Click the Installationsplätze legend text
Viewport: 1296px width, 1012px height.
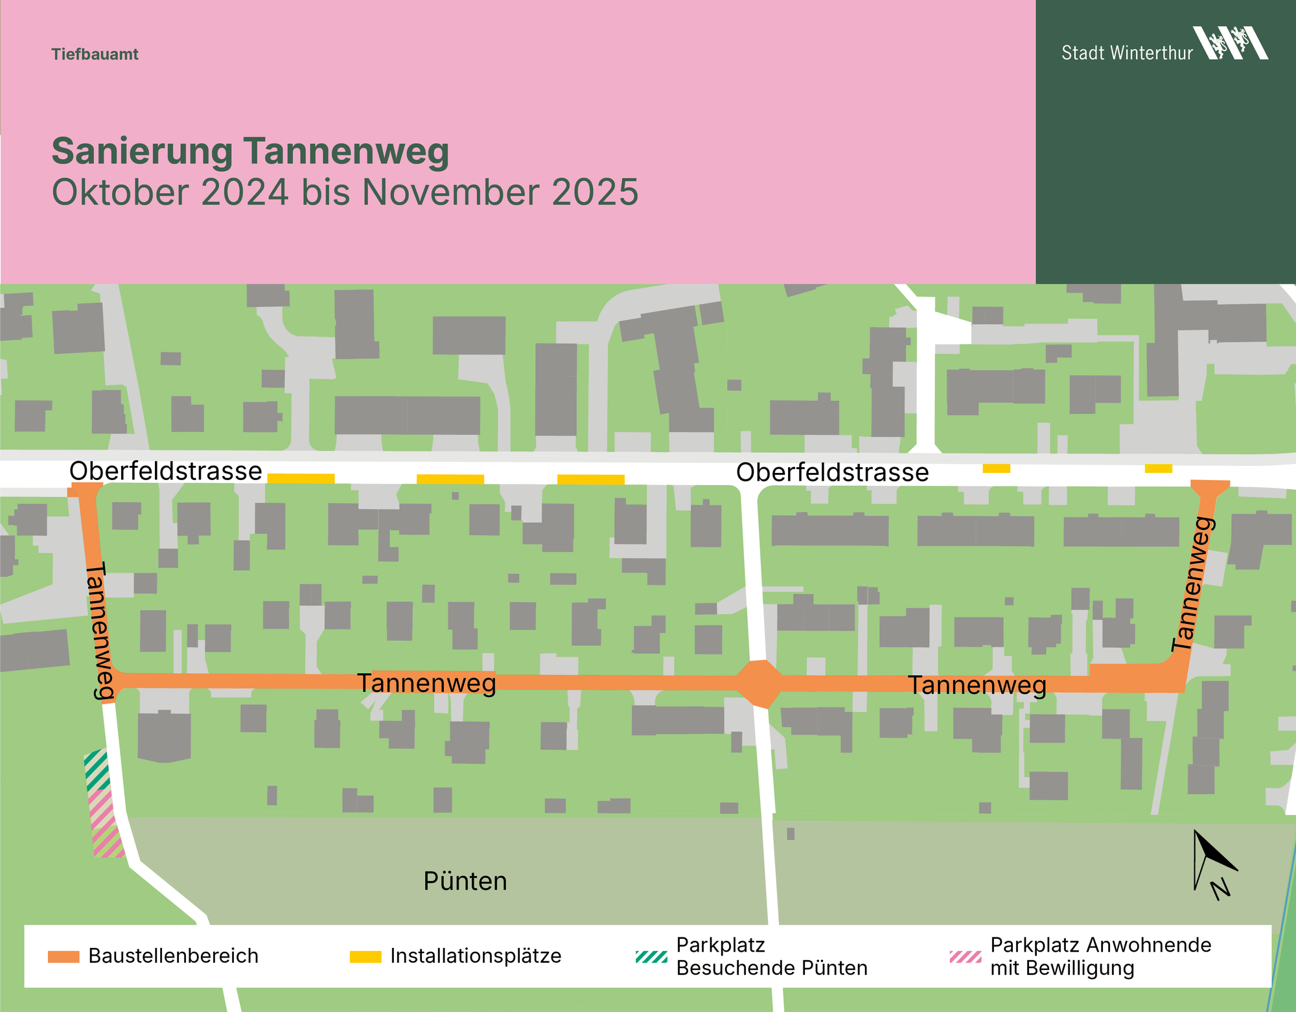(476, 956)
